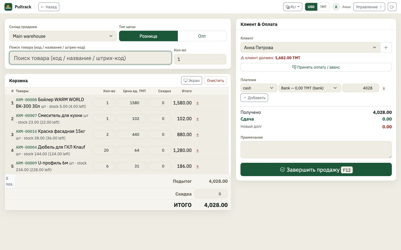
Task: Click product code ARM-00008
Action: click(x=26, y=100)
